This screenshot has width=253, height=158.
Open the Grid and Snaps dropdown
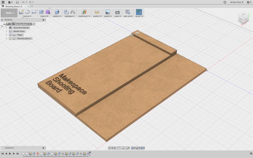138,148
